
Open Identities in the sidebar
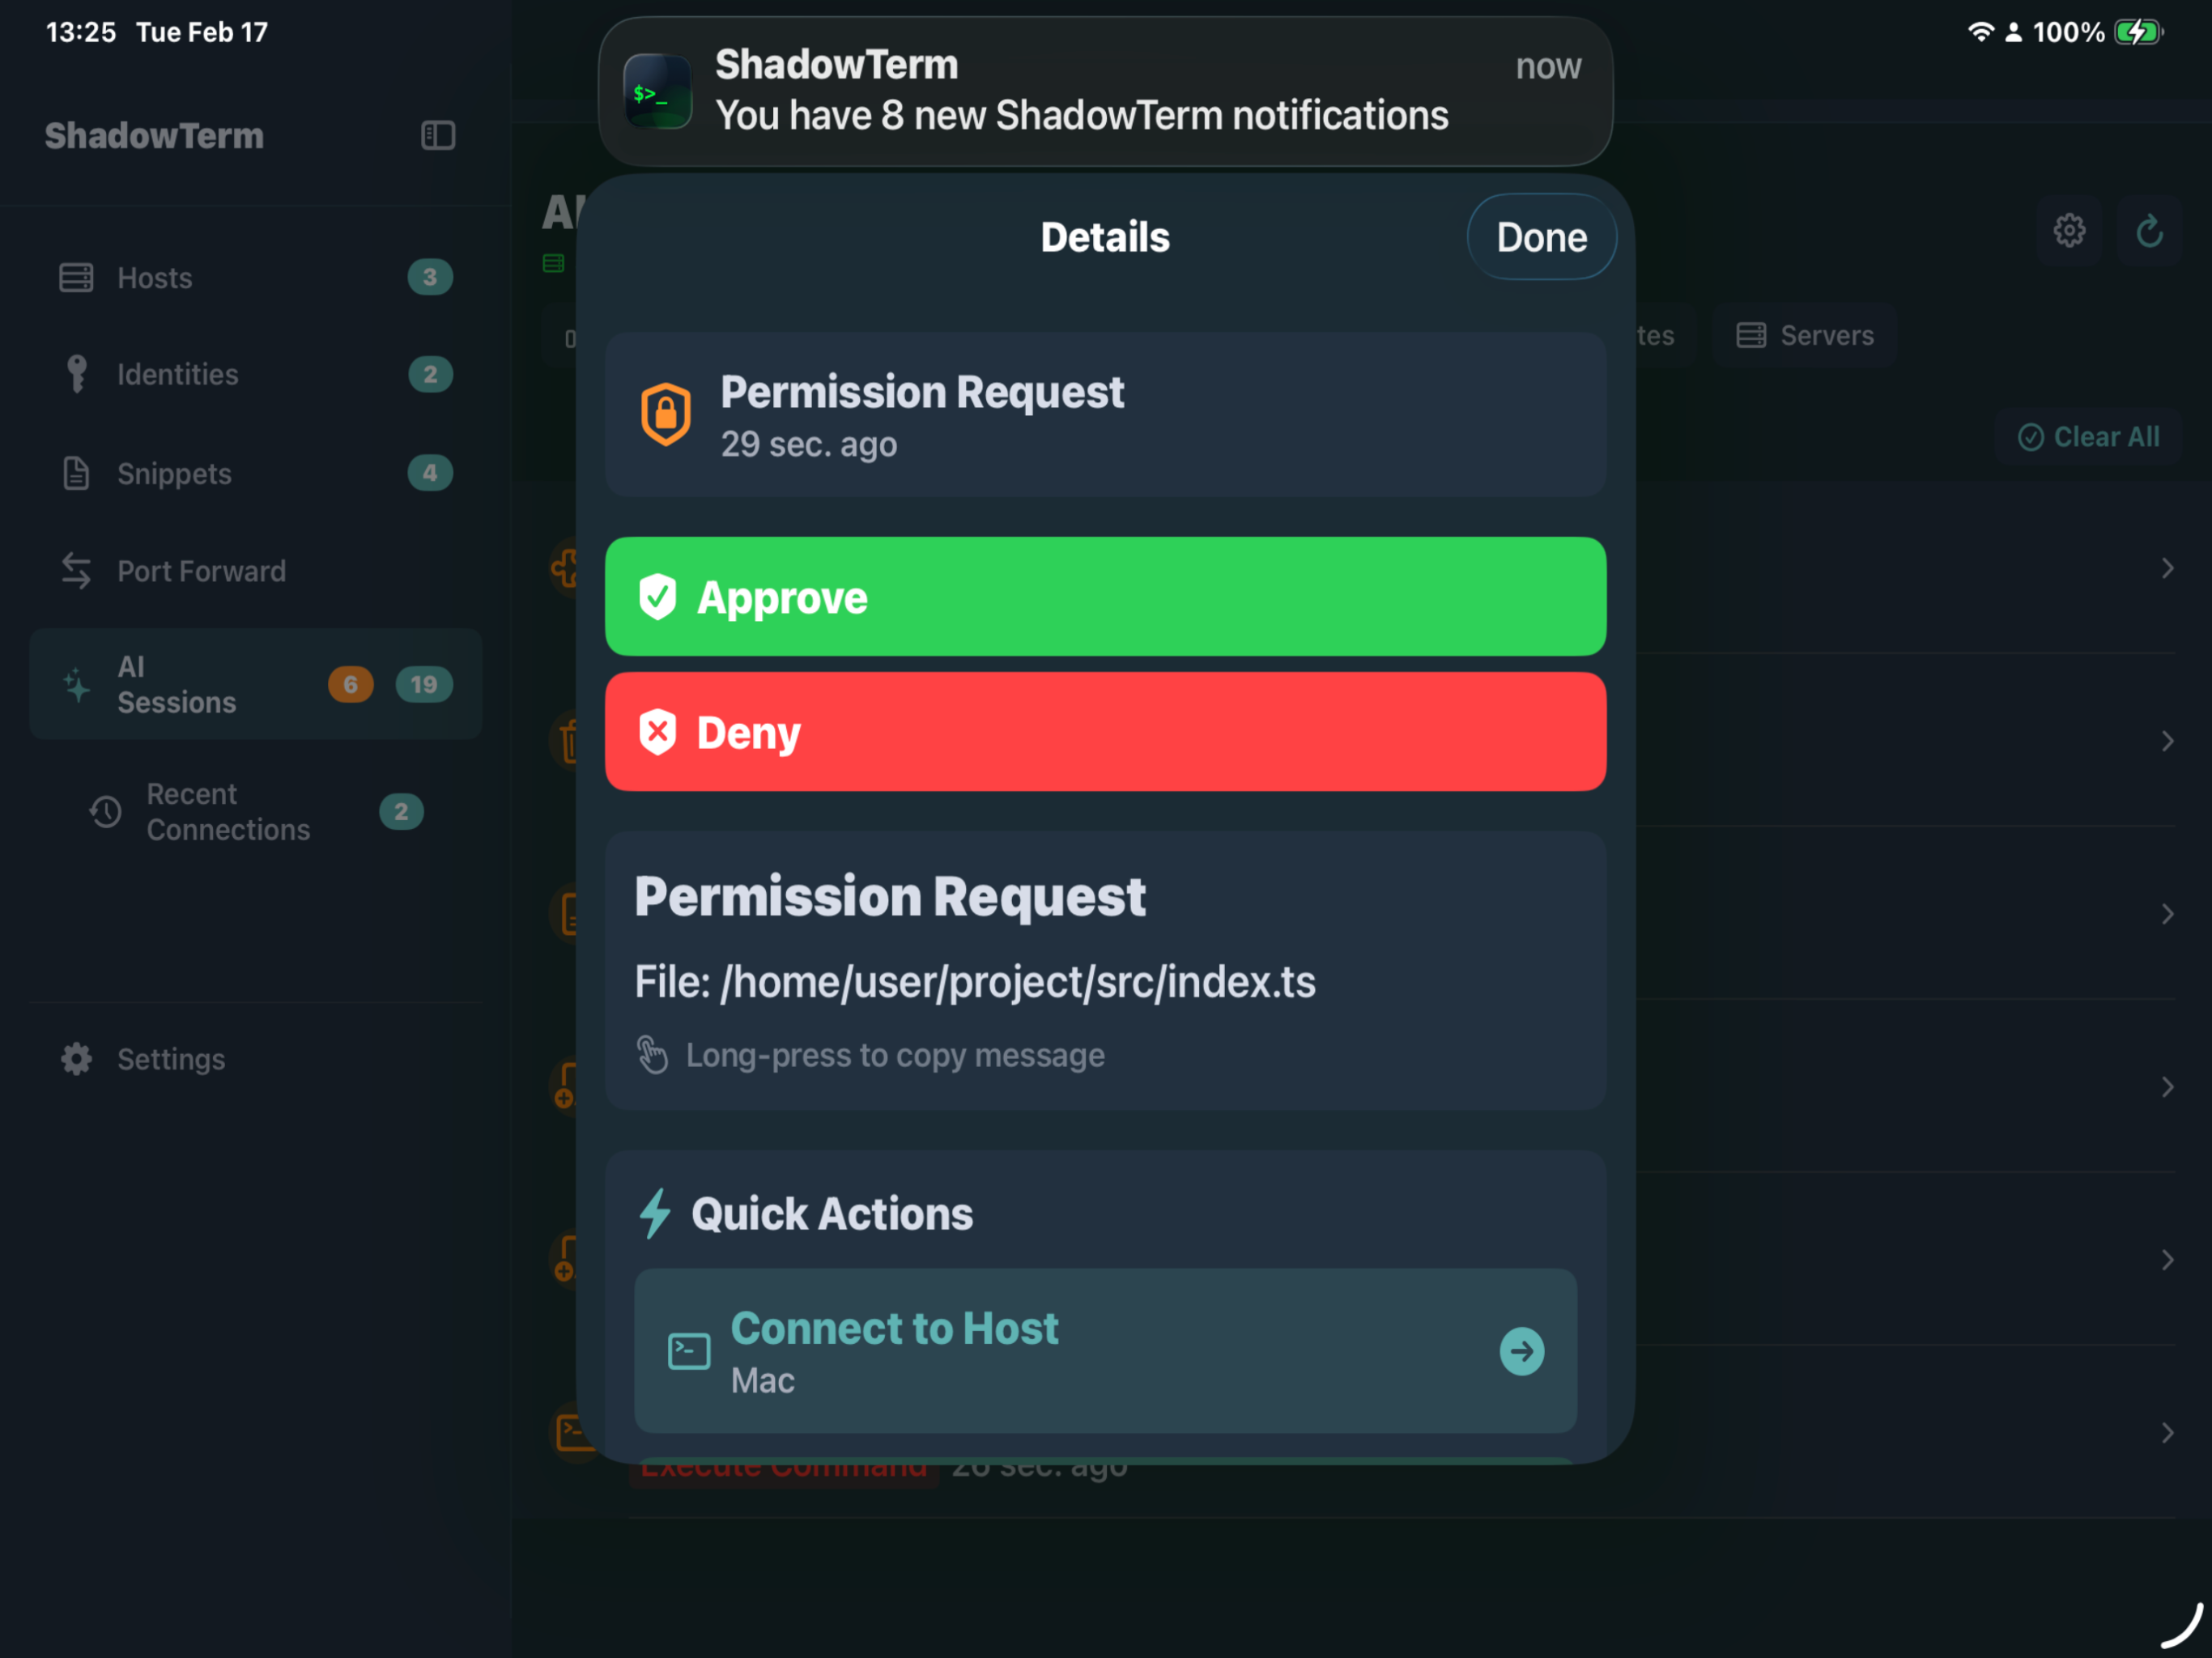(x=256, y=375)
